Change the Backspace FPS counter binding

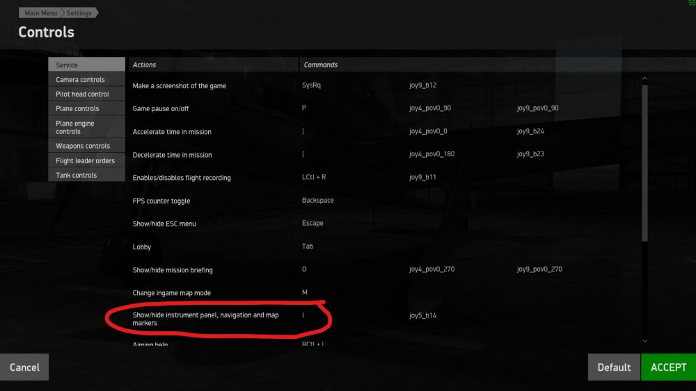tap(318, 201)
